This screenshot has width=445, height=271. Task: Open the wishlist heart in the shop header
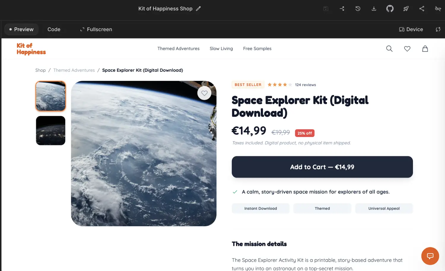pyautogui.click(x=407, y=49)
